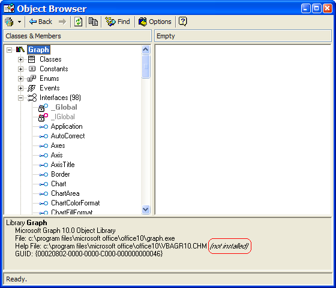Screen dimensions: 336x288
Task: Click the VBAGR10.CHM help file path
Action: point(125,246)
